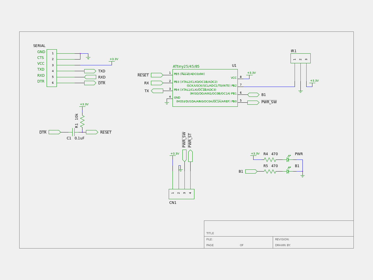
Task: Click the SERIAL six-pin connector box
Action: point(52,68)
